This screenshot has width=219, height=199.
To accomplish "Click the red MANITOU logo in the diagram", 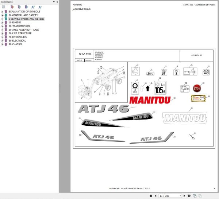I will 150,100.
